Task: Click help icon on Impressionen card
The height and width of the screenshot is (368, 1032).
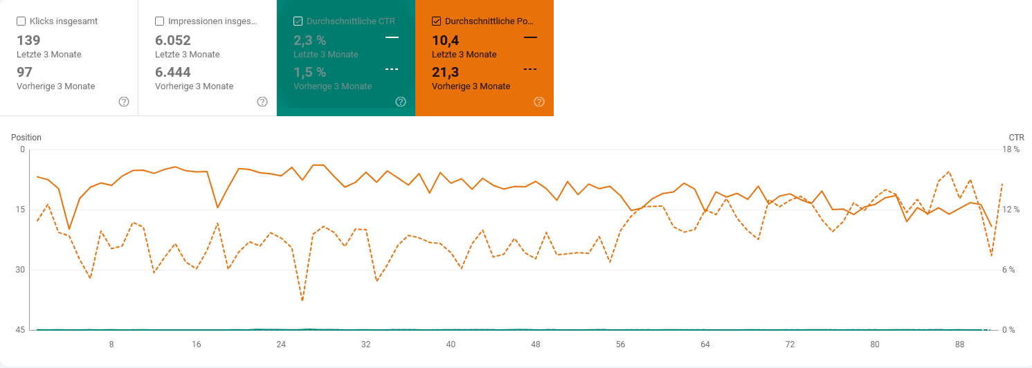Action: coord(262,102)
